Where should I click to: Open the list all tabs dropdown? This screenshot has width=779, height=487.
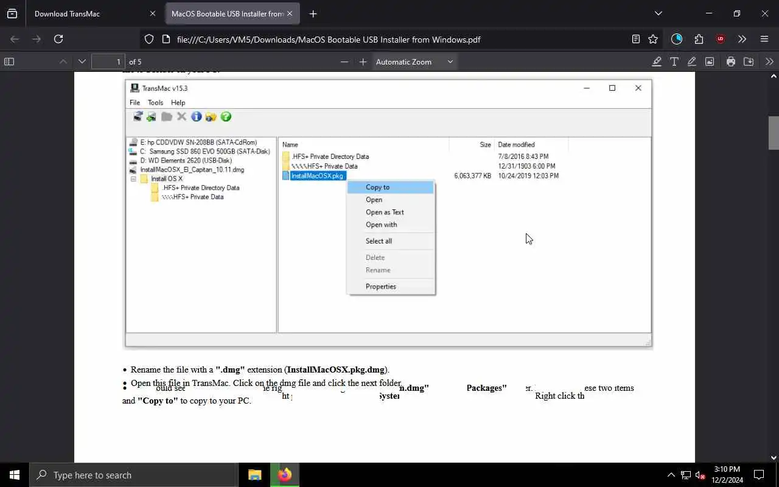(658, 13)
